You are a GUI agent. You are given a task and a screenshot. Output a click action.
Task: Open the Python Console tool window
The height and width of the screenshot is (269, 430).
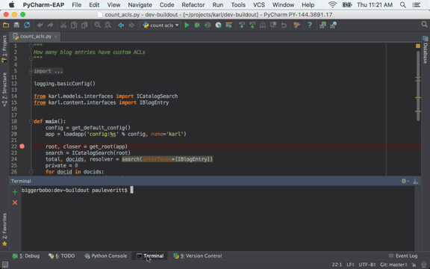pyautogui.click(x=105, y=256)
